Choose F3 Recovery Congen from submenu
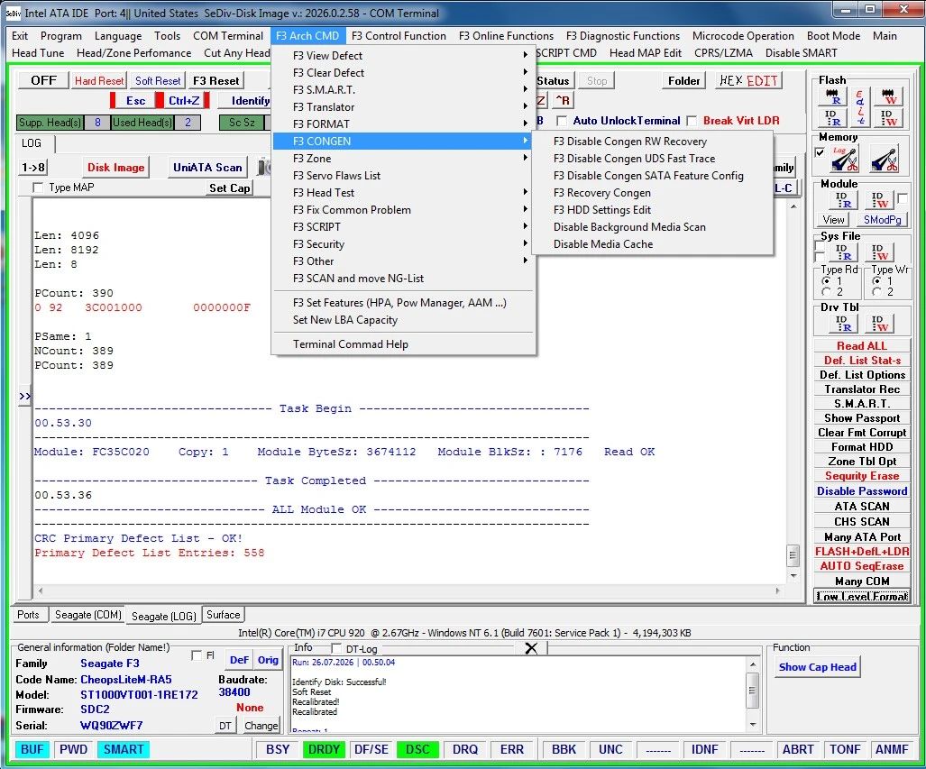The width and height of the screenshot is (926, 769). 653,193
